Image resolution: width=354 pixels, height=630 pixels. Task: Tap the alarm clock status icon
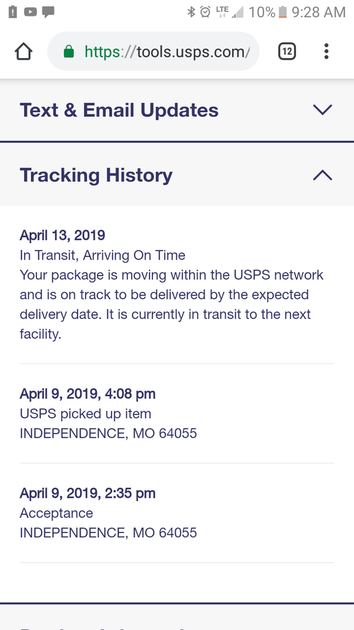point(205,12)
